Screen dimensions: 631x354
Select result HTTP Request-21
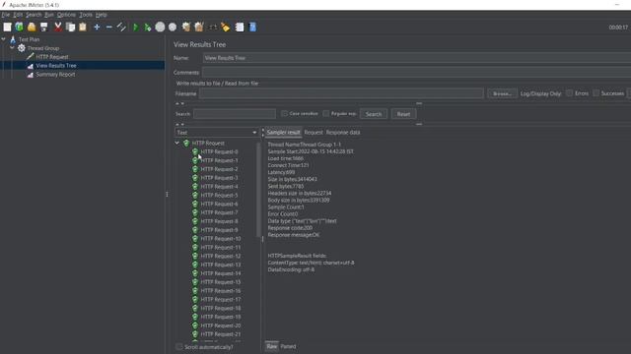pos(221,334)
